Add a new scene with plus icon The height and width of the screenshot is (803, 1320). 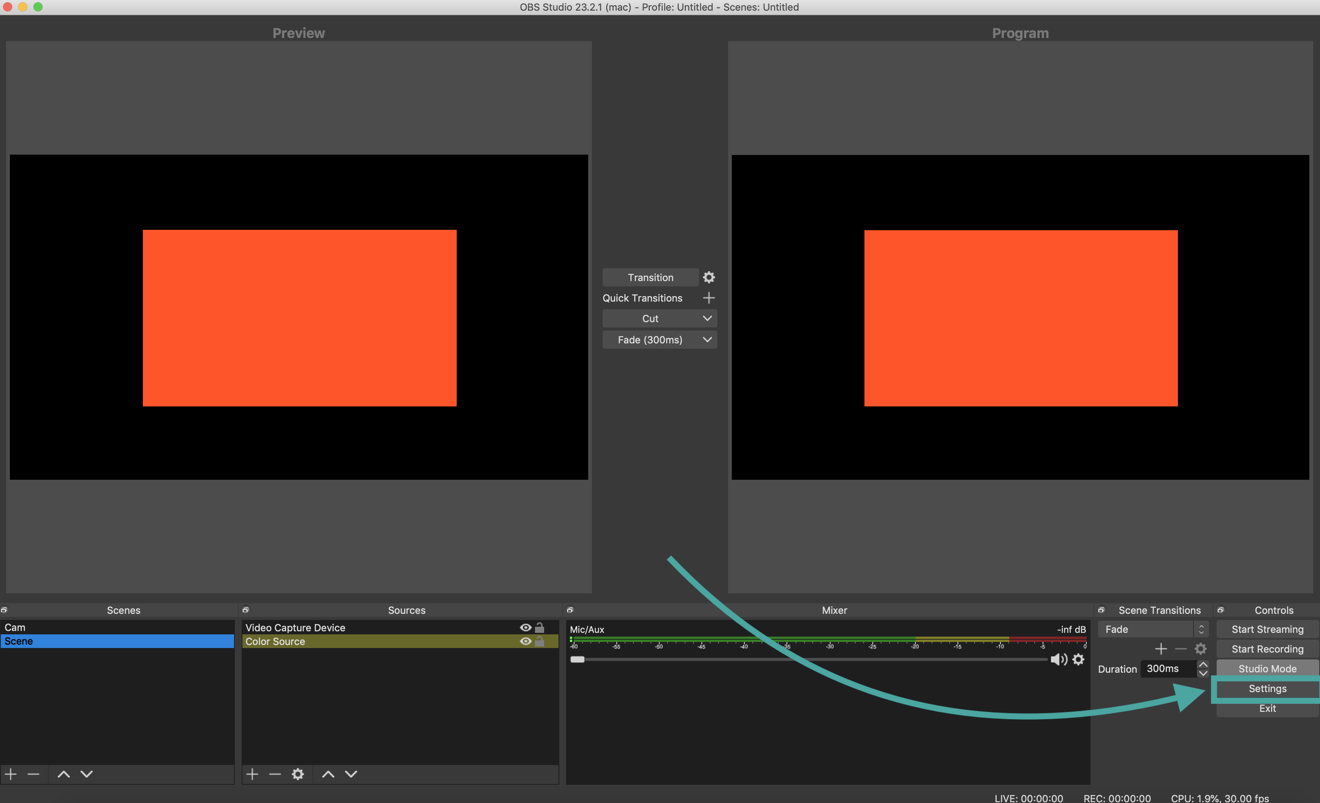pos(11,774)
